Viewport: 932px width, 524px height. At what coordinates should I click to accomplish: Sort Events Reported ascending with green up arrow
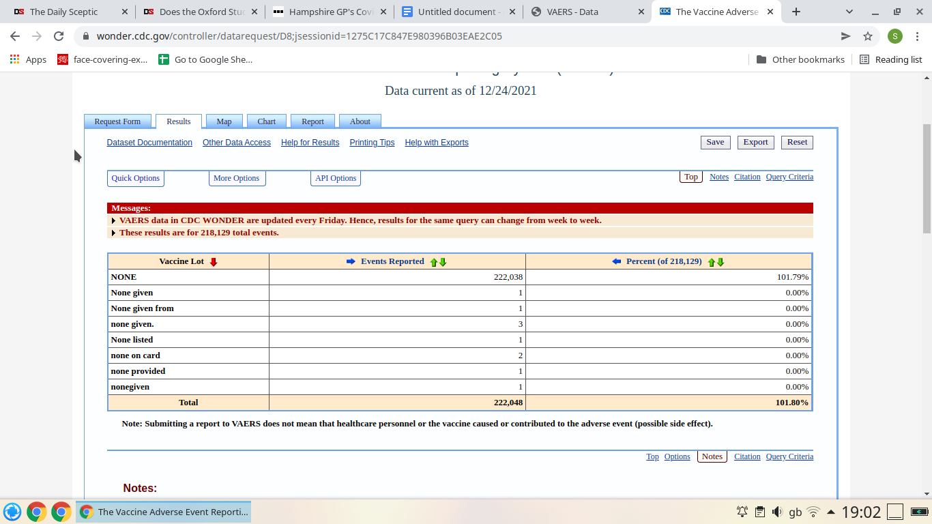coord(433,262)
